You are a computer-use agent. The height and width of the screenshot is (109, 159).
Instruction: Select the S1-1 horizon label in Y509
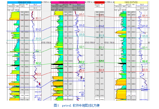38,18
